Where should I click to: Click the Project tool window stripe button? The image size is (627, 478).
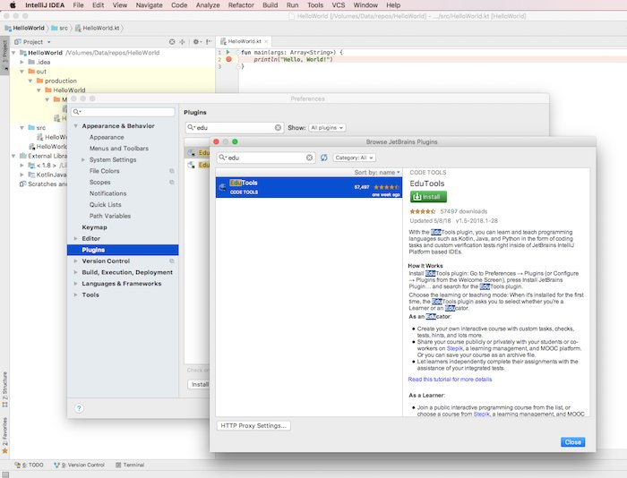coord(4,55)
